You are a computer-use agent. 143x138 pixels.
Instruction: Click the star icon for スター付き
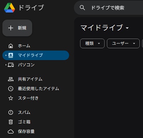coord(11,98)
